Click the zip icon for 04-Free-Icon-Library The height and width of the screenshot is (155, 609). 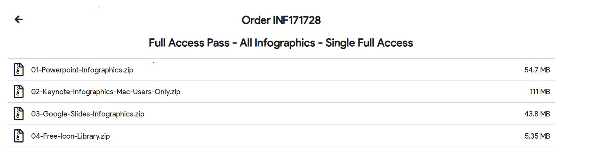tap(18, 136)
